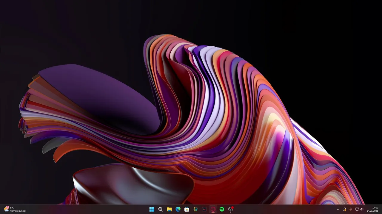Open taskbar Search magnifier
This screenshot has height=214, width=382.
(x=161, y=209)
